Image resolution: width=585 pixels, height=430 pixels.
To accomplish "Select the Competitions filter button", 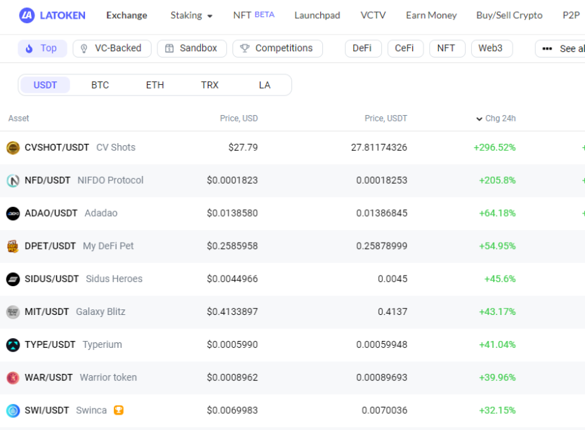I will (x=277, y=48).
